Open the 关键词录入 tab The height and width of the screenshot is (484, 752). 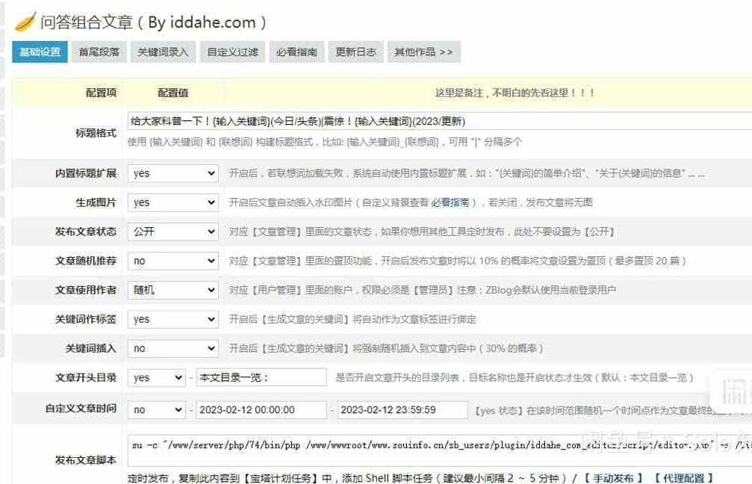pyautogui.click(x=163, y=52)
